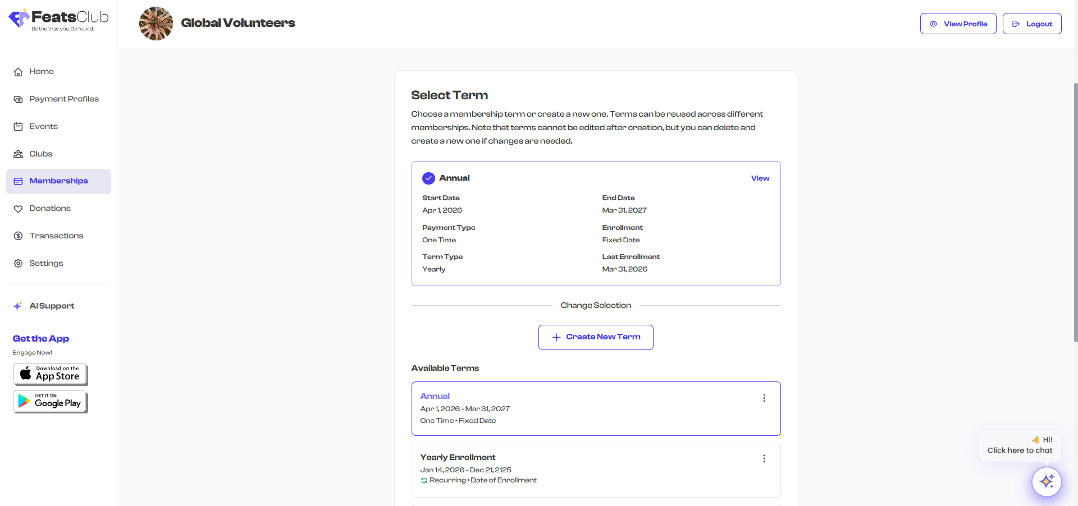Click the eye icon in View Profile
The image size is (1078, 506).
[933, 24]
